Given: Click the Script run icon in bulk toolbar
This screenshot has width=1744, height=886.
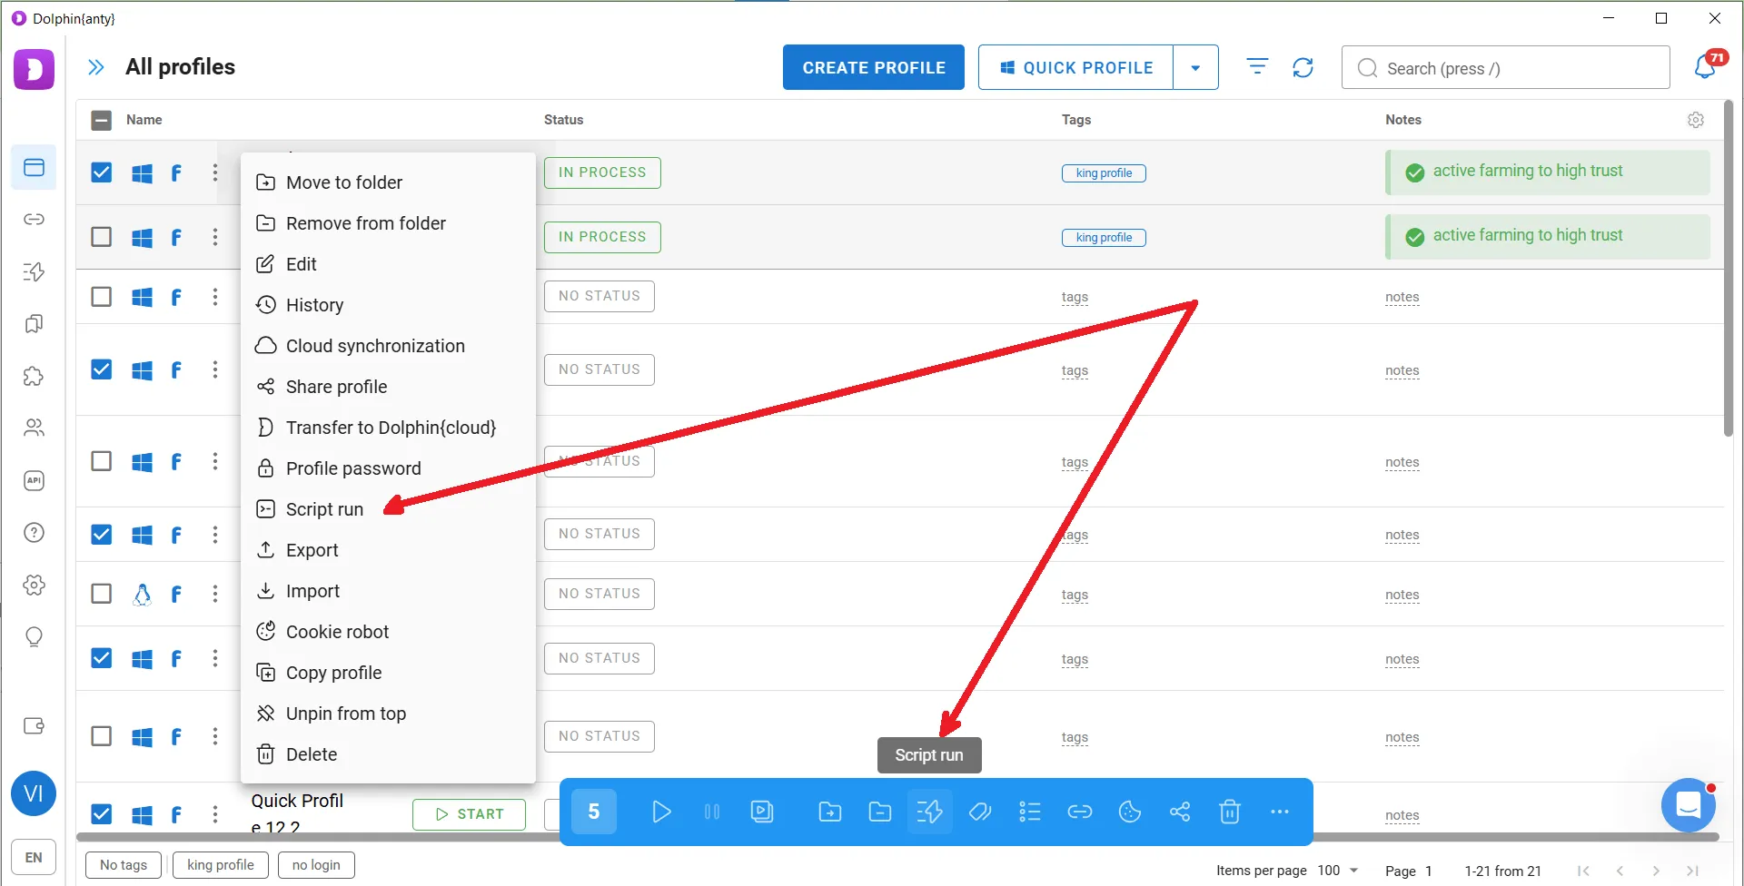Looking at the screenshot, I should coord(929,812).
